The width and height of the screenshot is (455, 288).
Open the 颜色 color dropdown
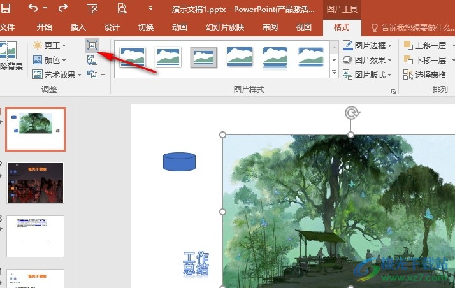click(x=50, y=60)
